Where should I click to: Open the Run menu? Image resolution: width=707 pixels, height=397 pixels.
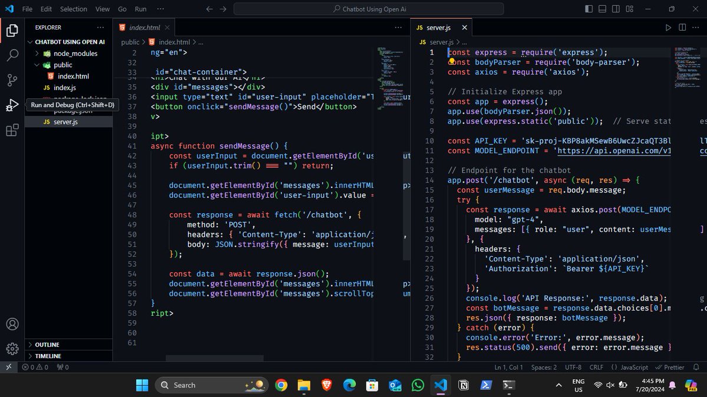pyautogui.click(x=141, y=9)
